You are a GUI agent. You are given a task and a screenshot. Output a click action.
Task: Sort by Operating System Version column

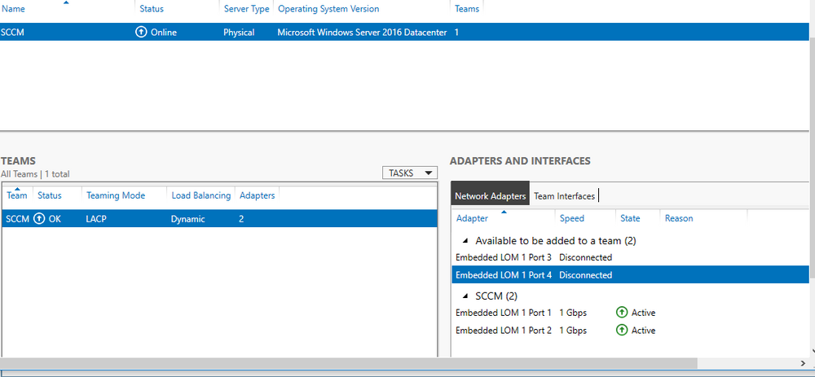(x=328, y=9)
